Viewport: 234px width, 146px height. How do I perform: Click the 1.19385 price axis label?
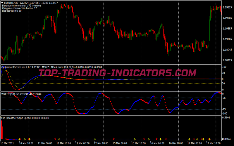pos(227,28)
